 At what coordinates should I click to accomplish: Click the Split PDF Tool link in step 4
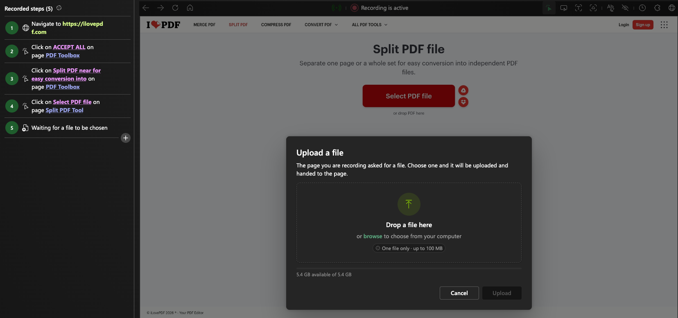click(x=64, y=110)
